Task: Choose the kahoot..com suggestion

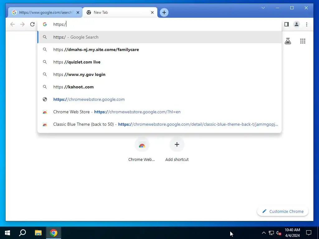Action: coord(159,87)
